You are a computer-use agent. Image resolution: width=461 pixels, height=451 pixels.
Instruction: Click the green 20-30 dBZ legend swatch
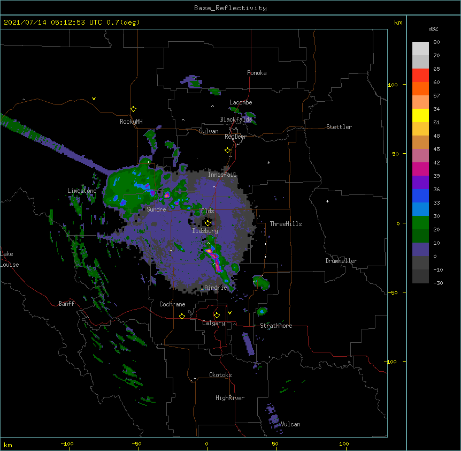pyautogui.click(x=420, y=223)
